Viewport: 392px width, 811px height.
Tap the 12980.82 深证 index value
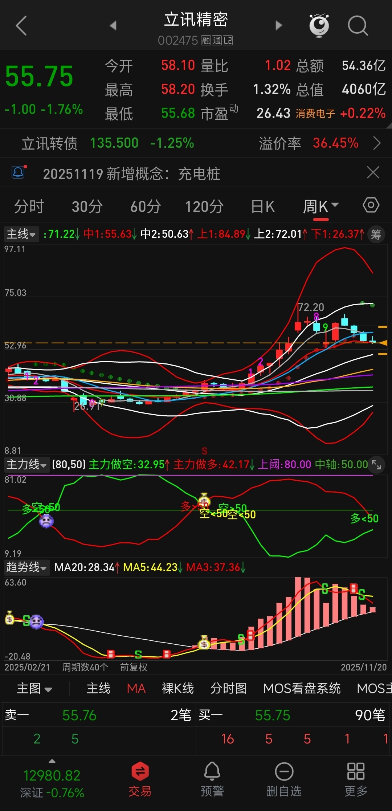(52, 776)
